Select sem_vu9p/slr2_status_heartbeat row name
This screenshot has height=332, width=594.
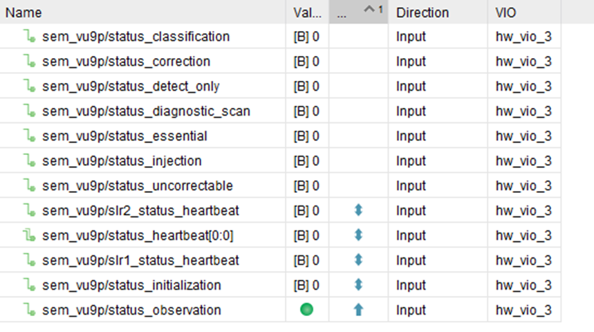(140, 211)
